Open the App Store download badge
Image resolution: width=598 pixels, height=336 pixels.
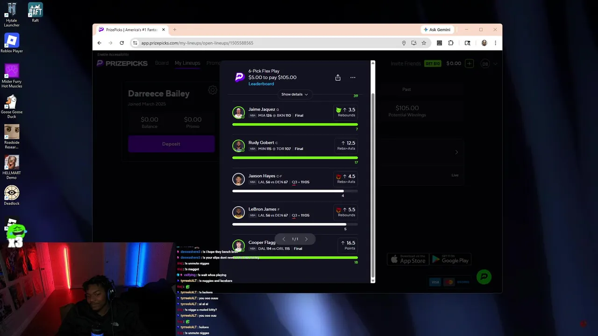[408, 259]
